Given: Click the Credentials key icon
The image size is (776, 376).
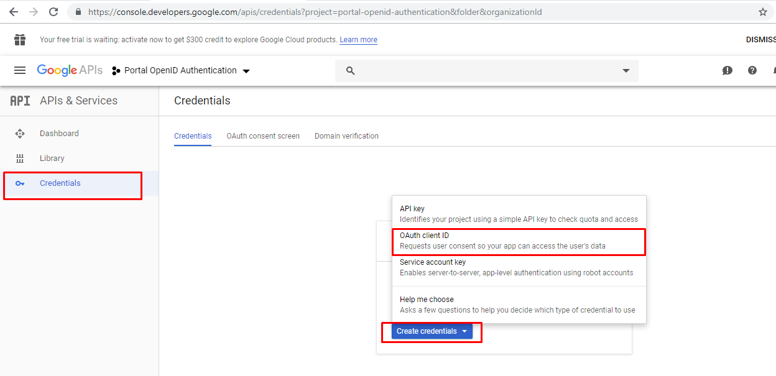Looking at the screenshot, I should point(20,183).
